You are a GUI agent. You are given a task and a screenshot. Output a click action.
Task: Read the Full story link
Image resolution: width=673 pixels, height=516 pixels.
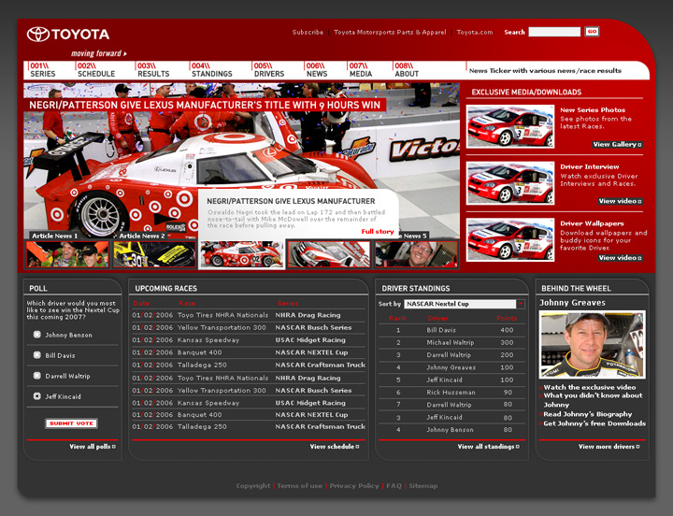pyautogui.click(x=378, y=231)
